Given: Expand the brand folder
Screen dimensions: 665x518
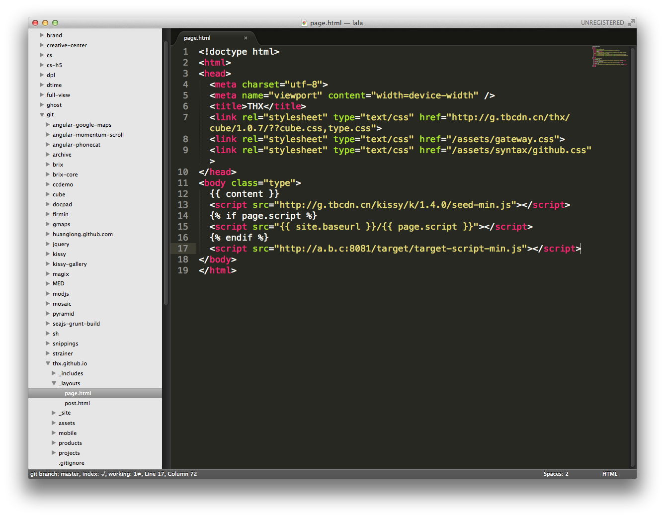Looking at the screenshot, I should pyautogui.click(x=42, y=35).
